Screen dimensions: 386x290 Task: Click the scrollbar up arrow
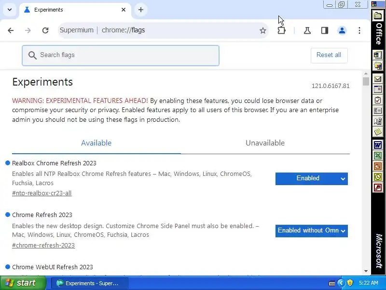[366, 74]
